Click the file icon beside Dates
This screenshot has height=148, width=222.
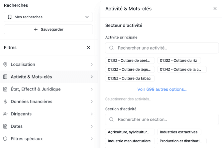point(5,126)
